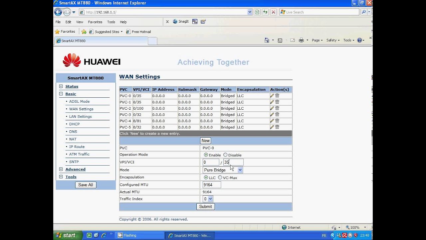
Task: Choose VC-Mux encapsulation radio
Action: (x=220, y=177)
